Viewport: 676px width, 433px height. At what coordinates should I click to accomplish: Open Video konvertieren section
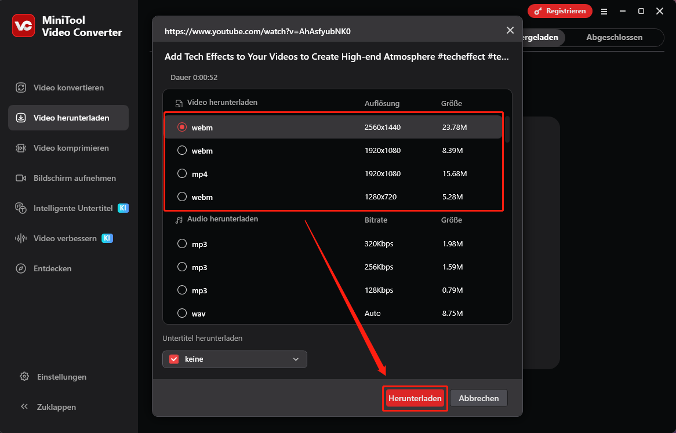pyautogui.click(x=68, y=88)
